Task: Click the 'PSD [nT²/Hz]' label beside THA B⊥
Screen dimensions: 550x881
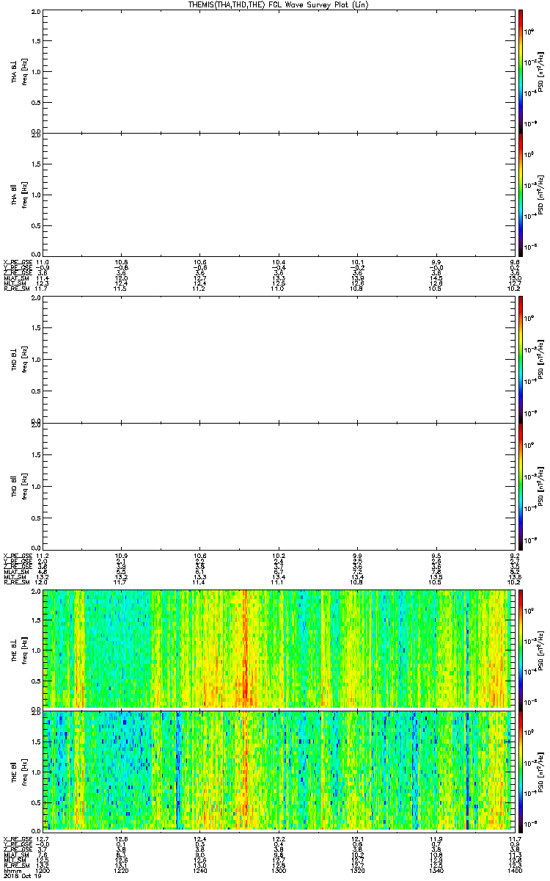Action: (x=541, y=71)
